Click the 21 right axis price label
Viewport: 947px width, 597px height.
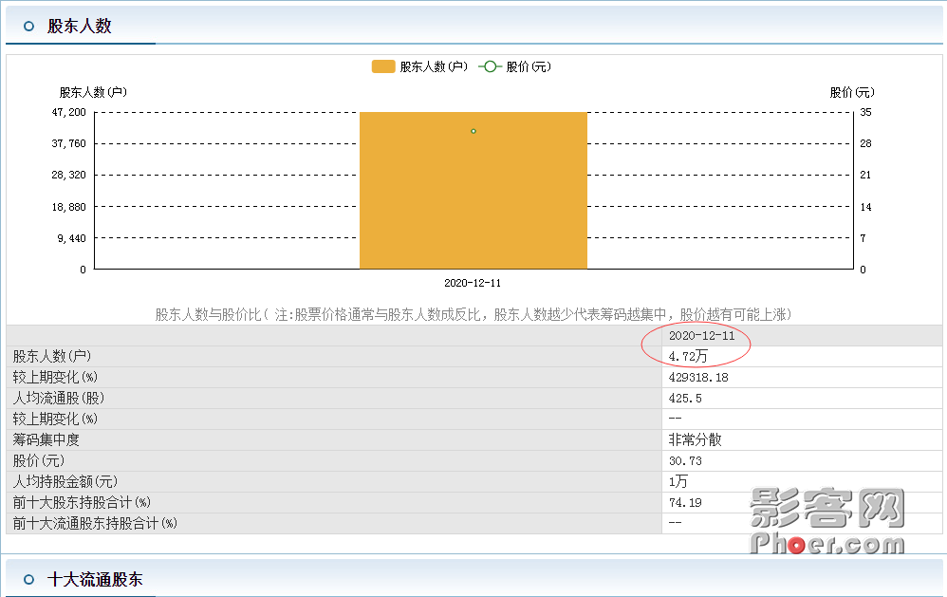pos(865,176)
